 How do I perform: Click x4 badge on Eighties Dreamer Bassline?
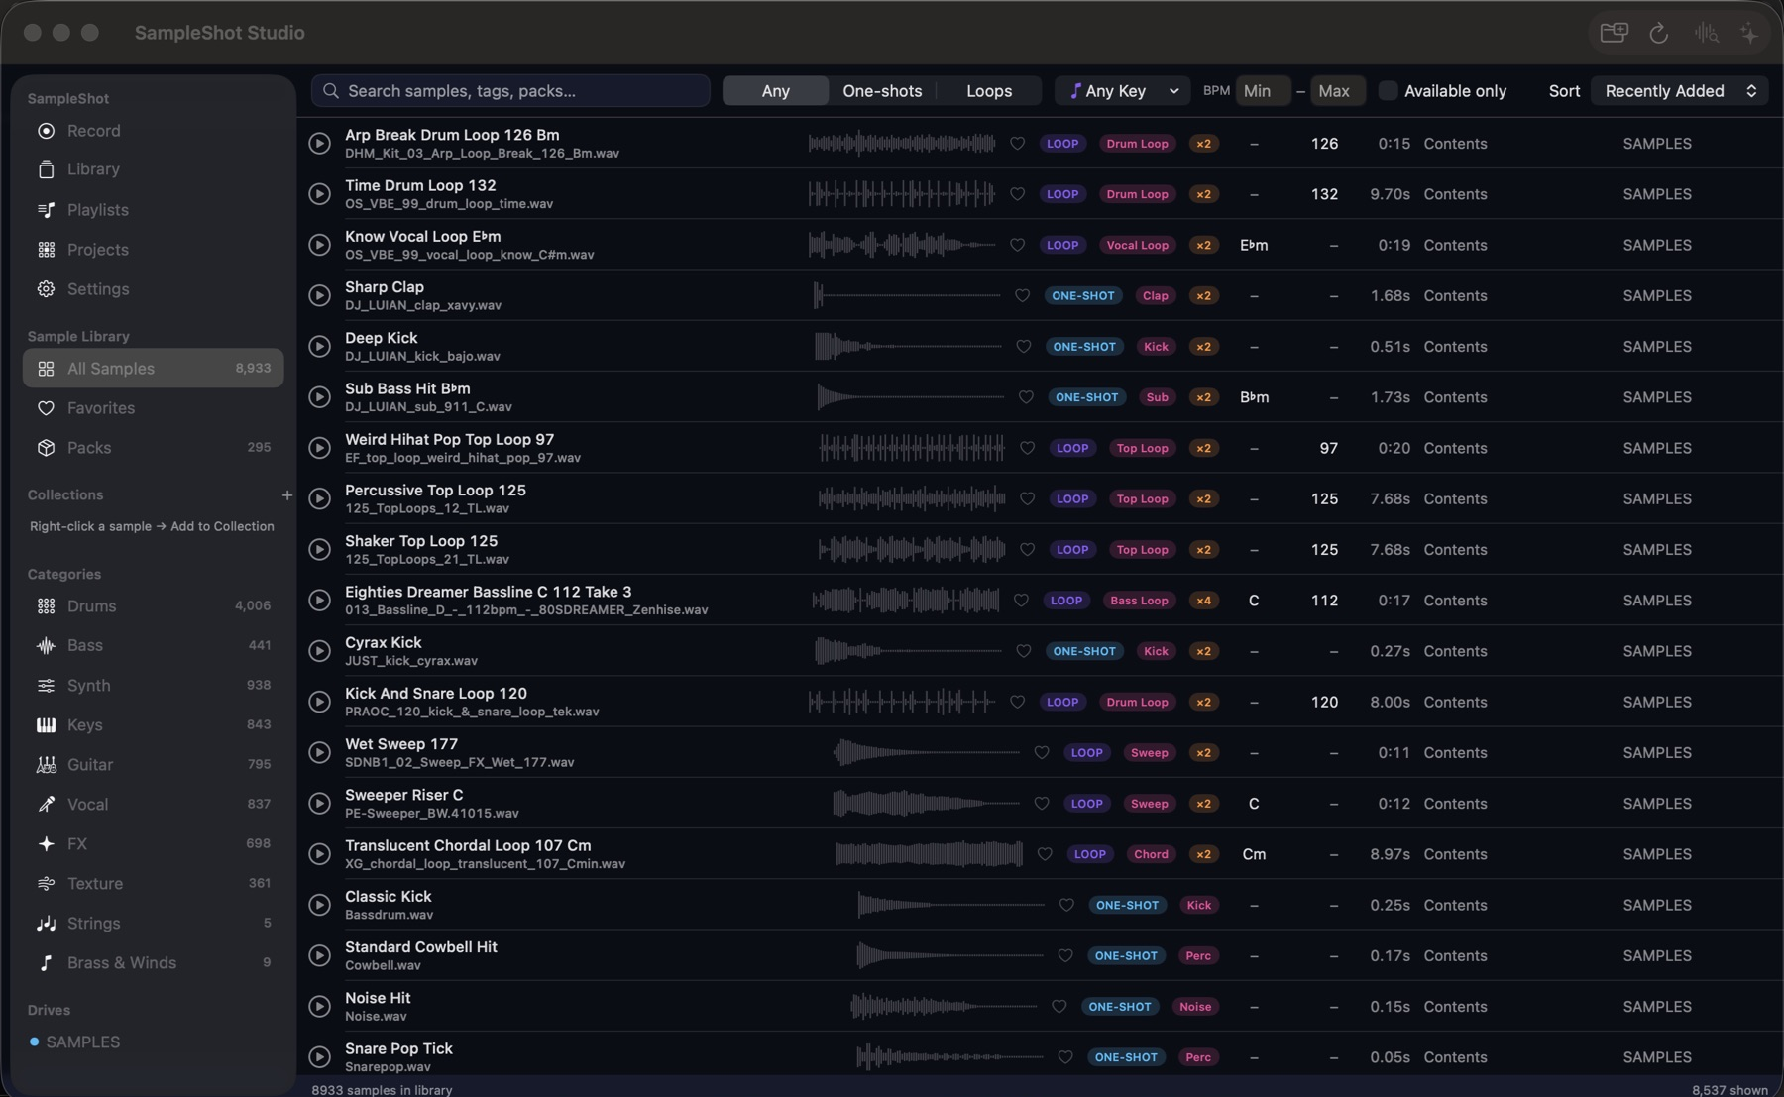(x=1203, y=601)
